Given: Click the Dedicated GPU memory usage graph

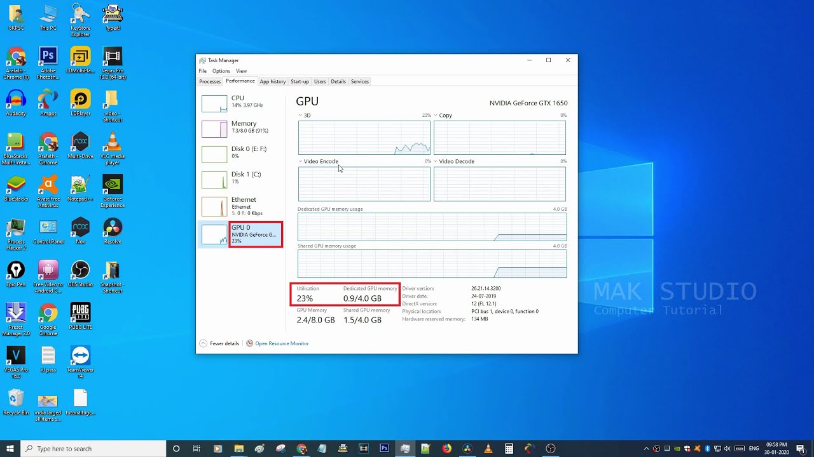Looking at the screenshot, I should pos(432,227).
